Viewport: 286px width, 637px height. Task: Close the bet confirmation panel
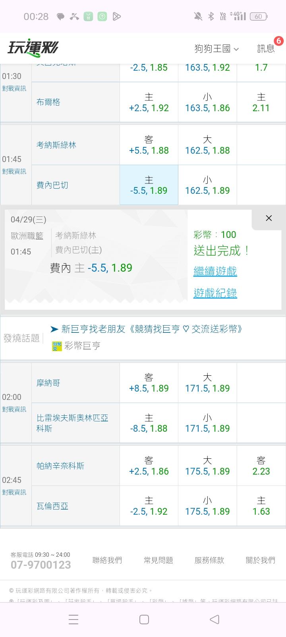(269, 218)
